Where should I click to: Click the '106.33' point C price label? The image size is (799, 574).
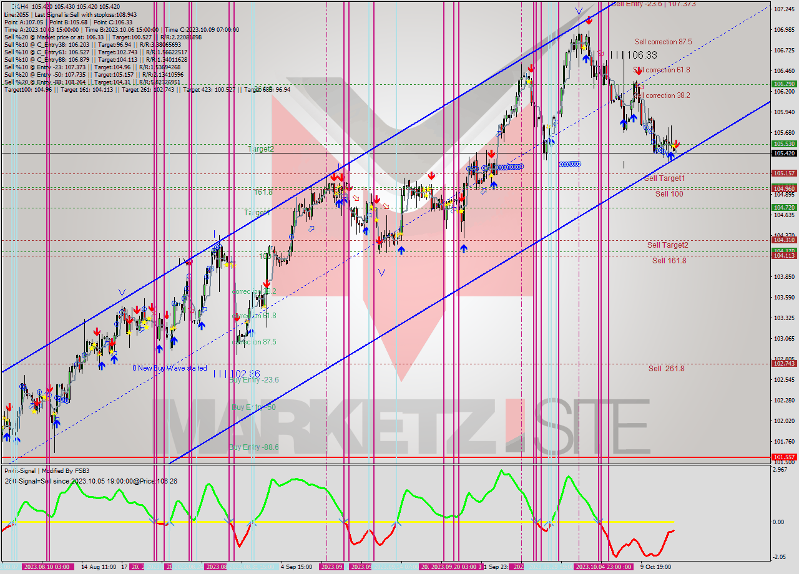point(642,56)
